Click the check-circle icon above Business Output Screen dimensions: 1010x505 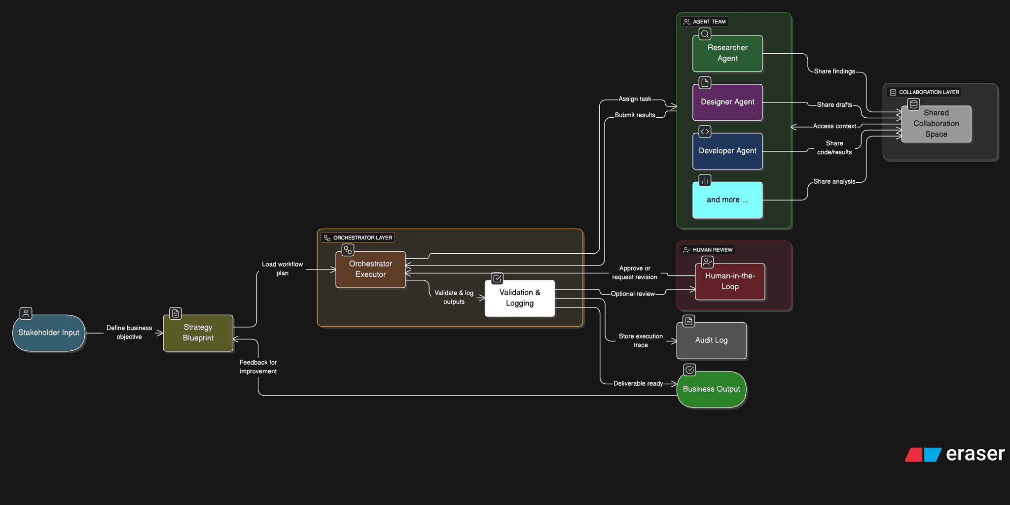coord(690,370)
